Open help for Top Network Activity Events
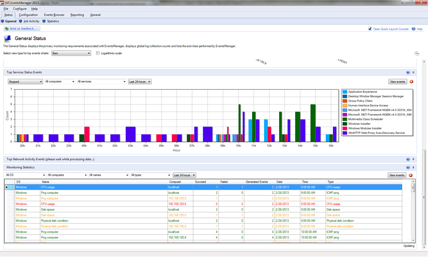Viewport: 428px width, 257px height. (408, 160)
